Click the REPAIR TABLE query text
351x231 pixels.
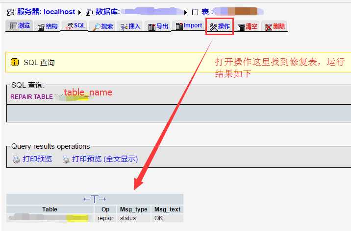click(x=31, y=97)
